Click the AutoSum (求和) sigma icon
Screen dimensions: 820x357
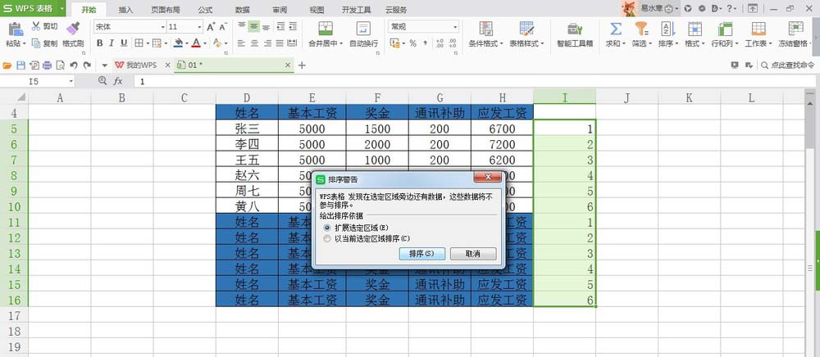click(x=616, y=29)
